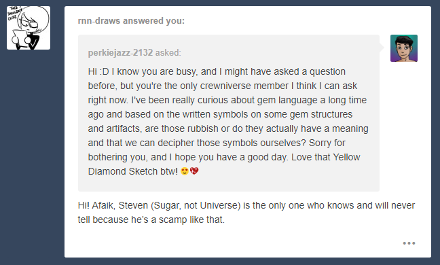Click the 'decipher those symbols ourselves?' line
The image size is (440, 265).
pyautogui.click(x=232, y=143)
